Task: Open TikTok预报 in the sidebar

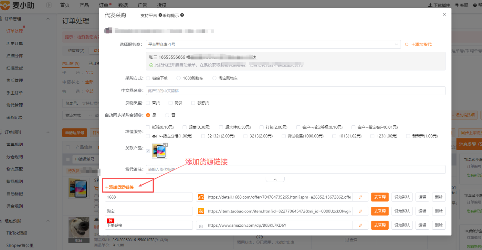Action: pyautogui.click(x=17, y=233)
